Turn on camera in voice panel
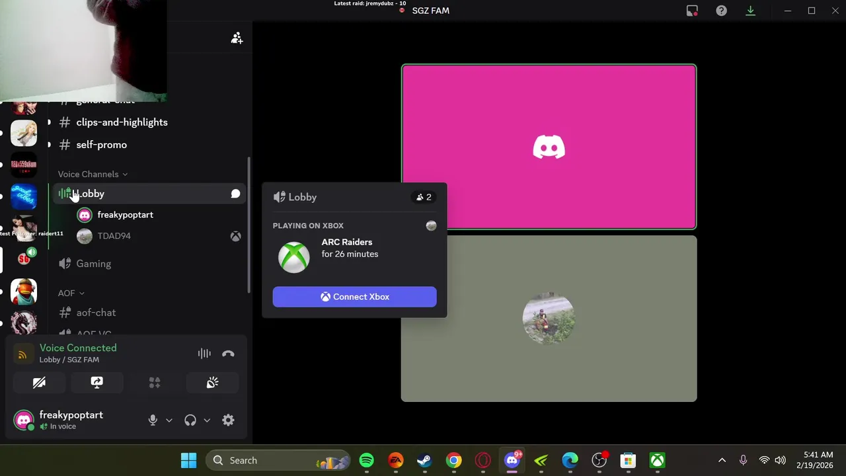Screen dimensions: 846x476 pos(39,383)
